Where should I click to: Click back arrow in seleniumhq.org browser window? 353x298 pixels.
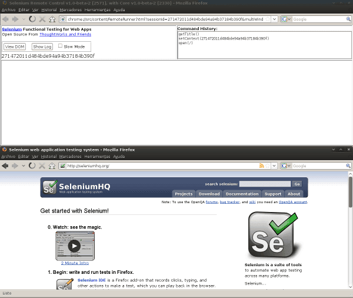(x=5, y=166)
